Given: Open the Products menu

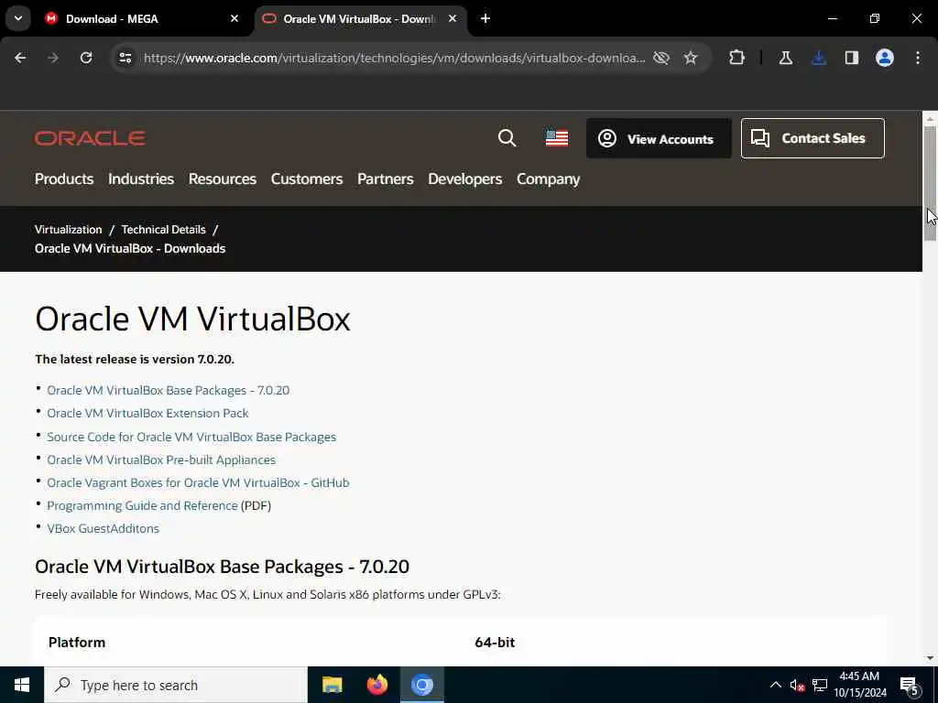Looking at the screenshot, I should pyautogui.click(x=64, y=178).
